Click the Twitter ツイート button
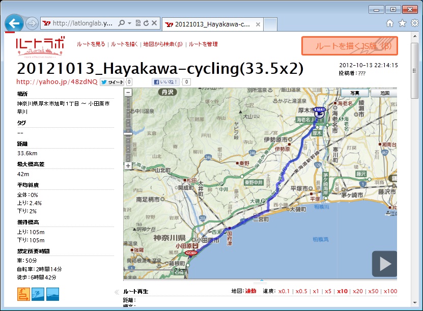The image size is (423, 311). pos(112,82)
